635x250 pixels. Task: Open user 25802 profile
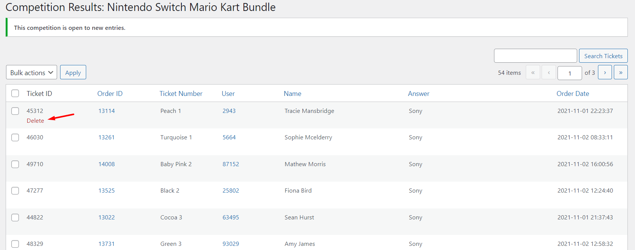click(231, 191)
